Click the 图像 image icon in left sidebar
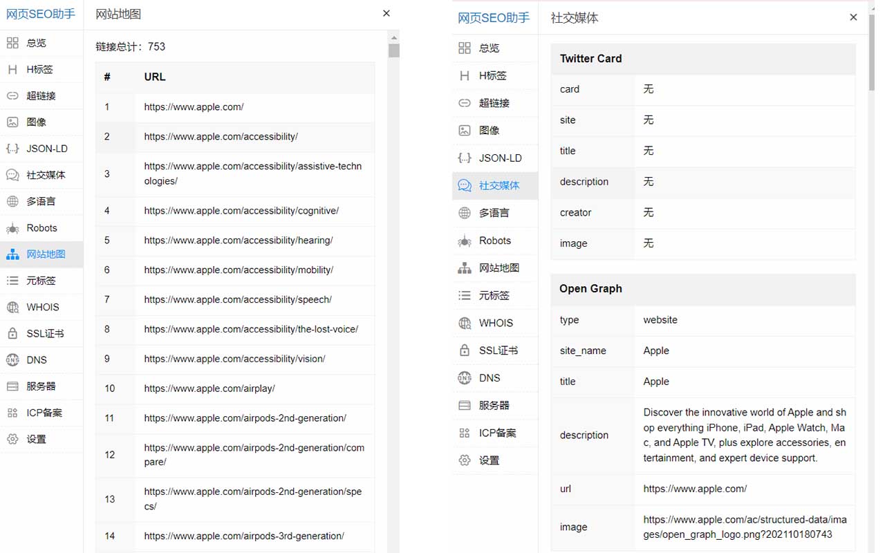885x553 pixels. 12,122
